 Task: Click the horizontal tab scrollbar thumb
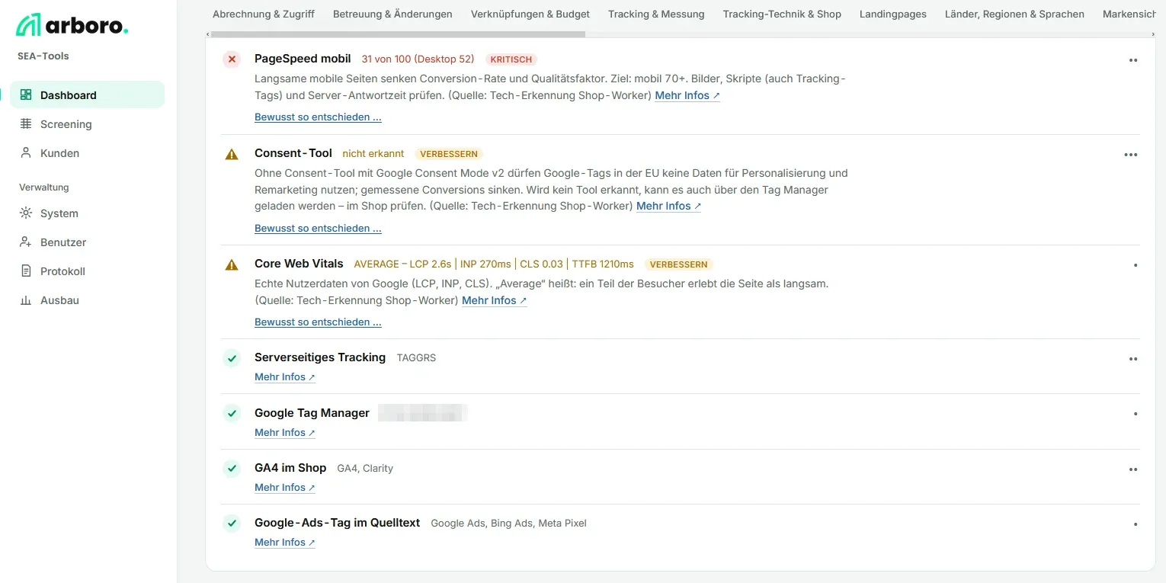click(398, 34)
